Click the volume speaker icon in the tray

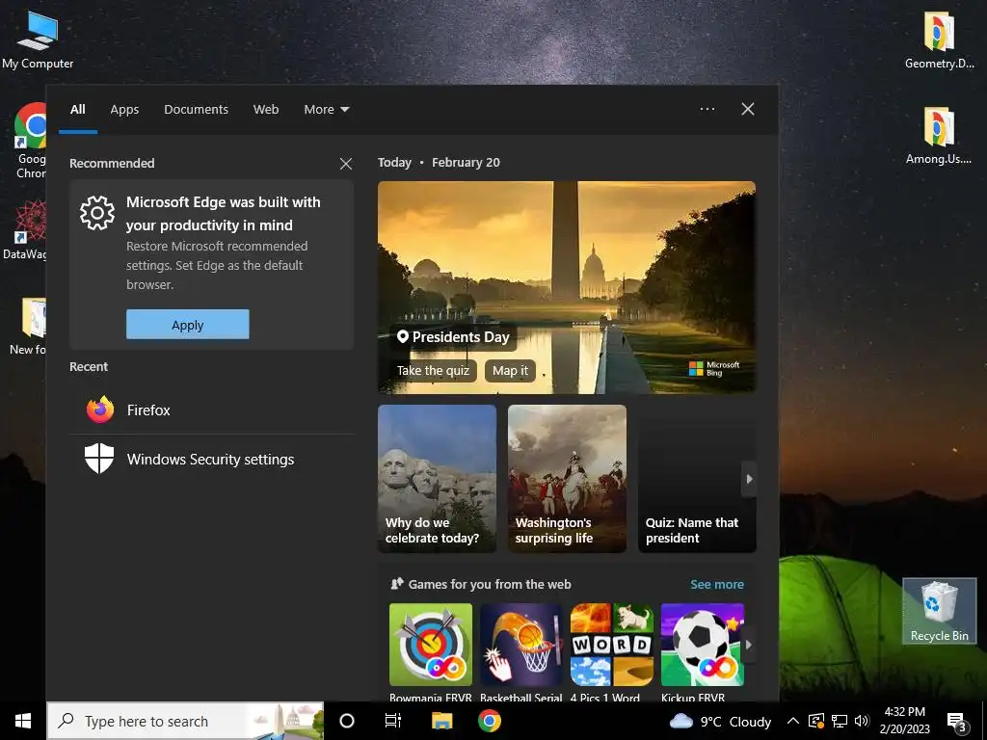(862, 721)
